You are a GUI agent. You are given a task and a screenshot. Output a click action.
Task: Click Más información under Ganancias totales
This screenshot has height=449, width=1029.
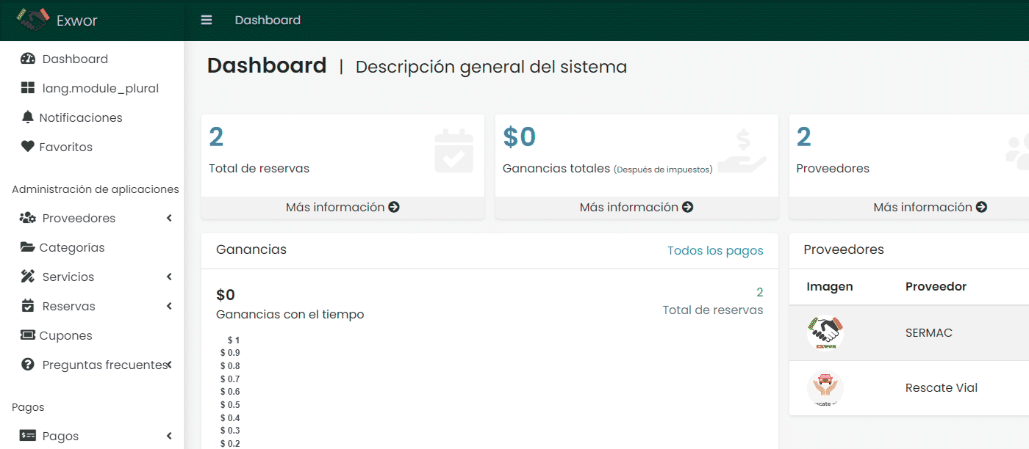click(637, 208)
